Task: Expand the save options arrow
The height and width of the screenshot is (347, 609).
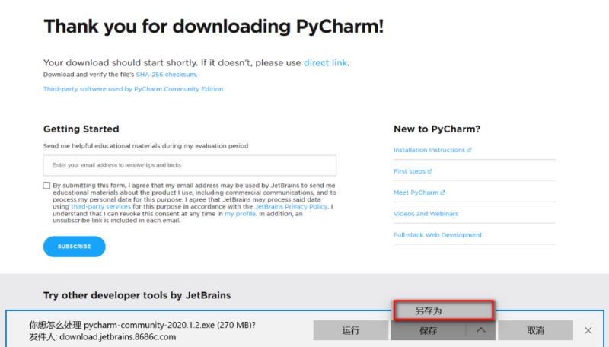Action: coord(480,330)
